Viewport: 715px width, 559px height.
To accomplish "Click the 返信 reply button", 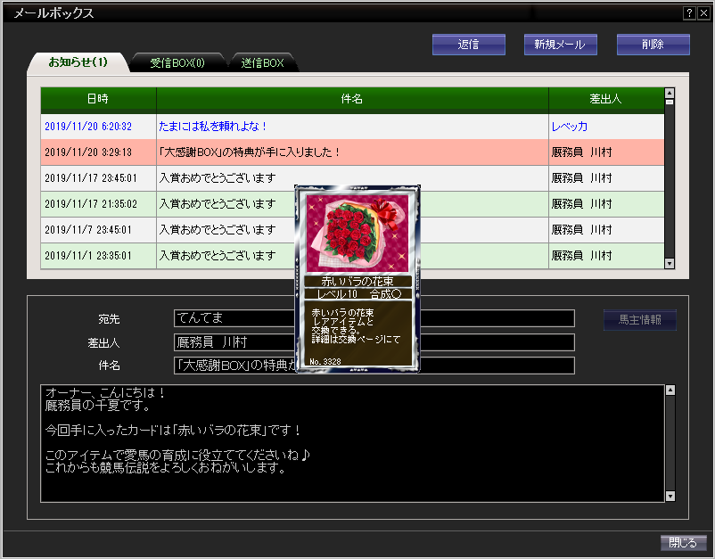I will [468, 45].
